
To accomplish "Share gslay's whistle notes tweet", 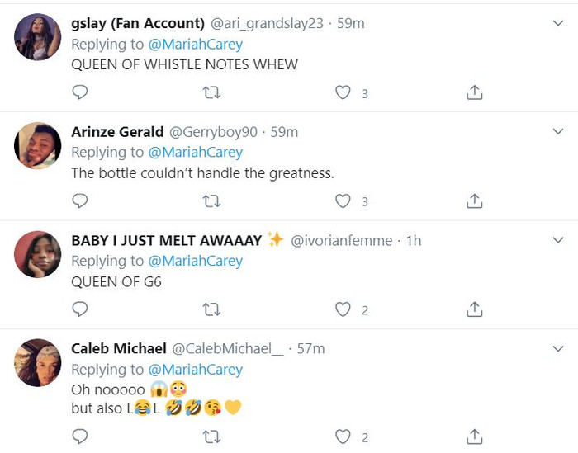I will click(x=474, y=92).
